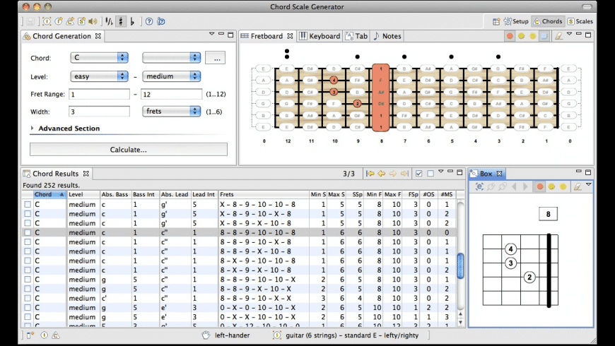Switch to the Keyboard tab

pyautogui.click(x=320, y=36)
